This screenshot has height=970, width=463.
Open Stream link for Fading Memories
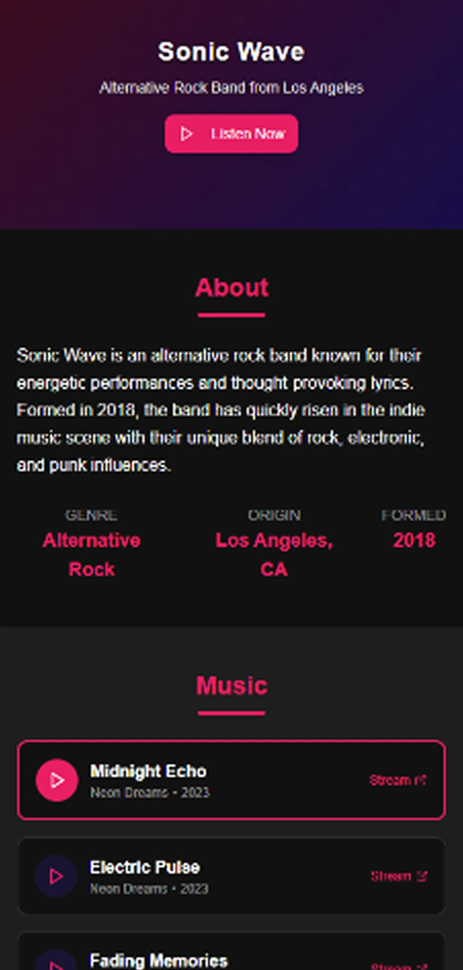pyautogui.click(x=399, y=966)
